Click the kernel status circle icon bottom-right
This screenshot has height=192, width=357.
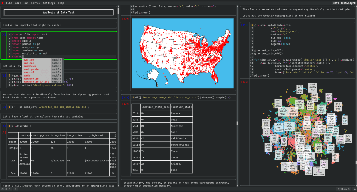(x=354, y=189)
